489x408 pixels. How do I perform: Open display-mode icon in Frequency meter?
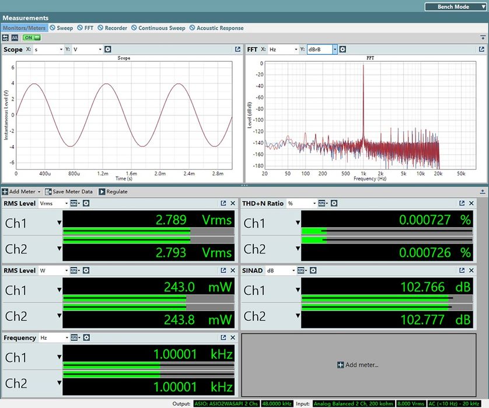coord(75,337)
